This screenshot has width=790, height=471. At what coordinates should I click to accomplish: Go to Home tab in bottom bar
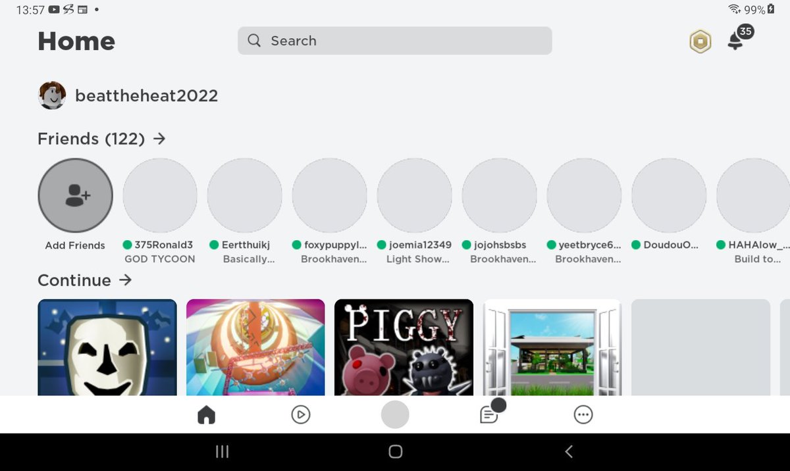(207, 414)
